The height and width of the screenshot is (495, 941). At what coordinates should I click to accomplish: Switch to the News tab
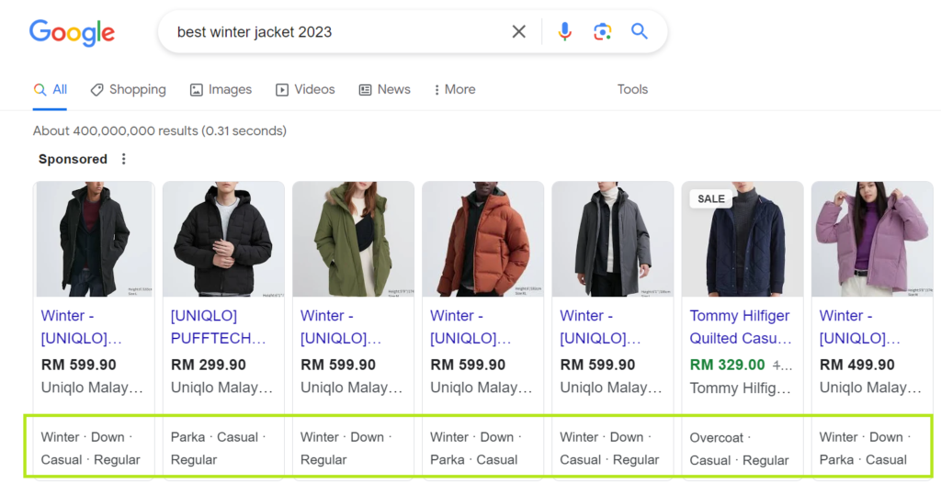(x=385, y=90)
